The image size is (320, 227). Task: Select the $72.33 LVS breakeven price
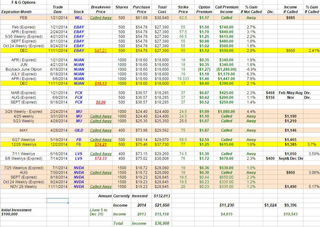(101, 159)
